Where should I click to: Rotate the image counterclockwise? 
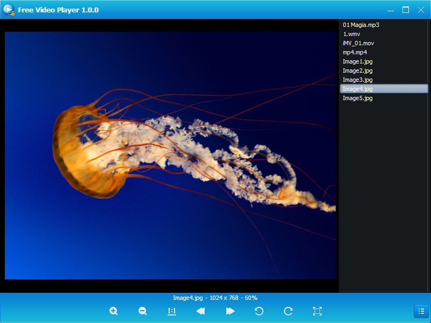coord(259,311)
